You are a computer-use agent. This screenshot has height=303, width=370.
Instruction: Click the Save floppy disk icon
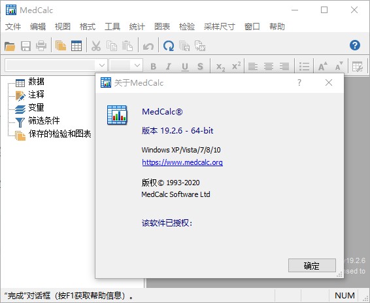25,46
